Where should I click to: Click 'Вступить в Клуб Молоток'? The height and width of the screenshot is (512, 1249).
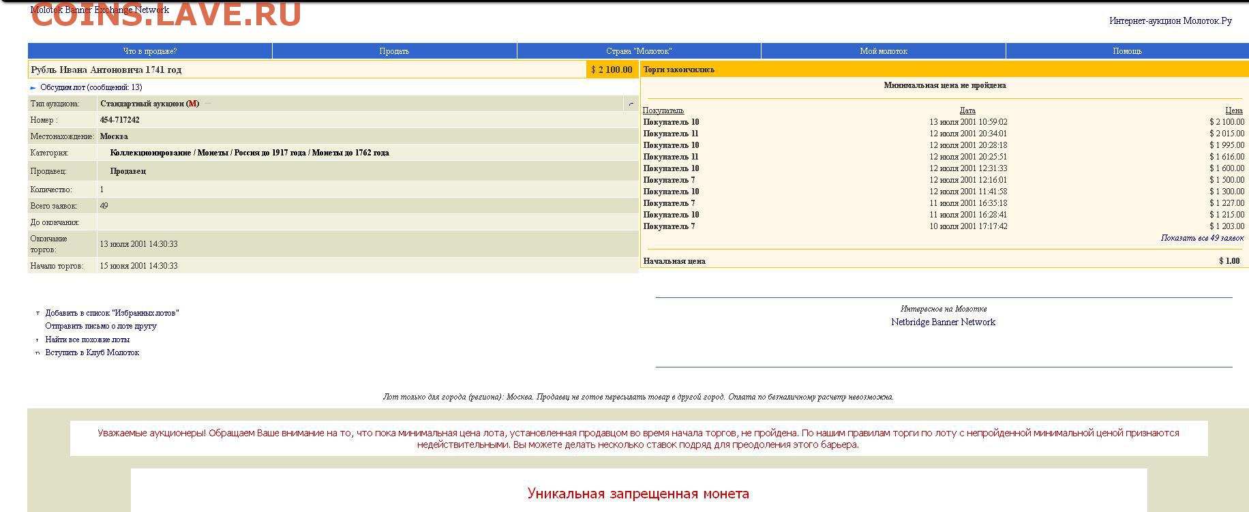pyautogui.click(x=92, y=352)
